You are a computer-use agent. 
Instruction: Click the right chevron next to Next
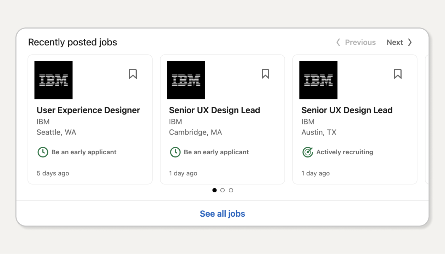click(x=410, y=42)
